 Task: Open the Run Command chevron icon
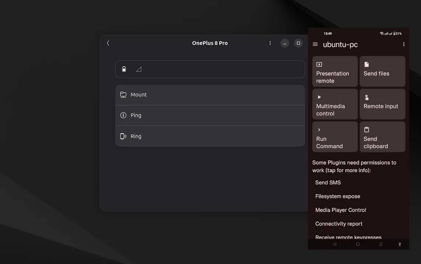tap(319, 130)
